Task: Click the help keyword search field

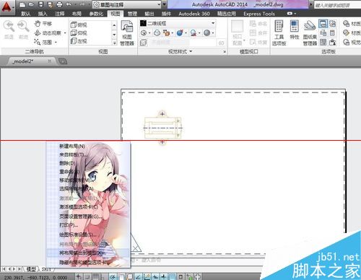Action: tap(337, 5)
